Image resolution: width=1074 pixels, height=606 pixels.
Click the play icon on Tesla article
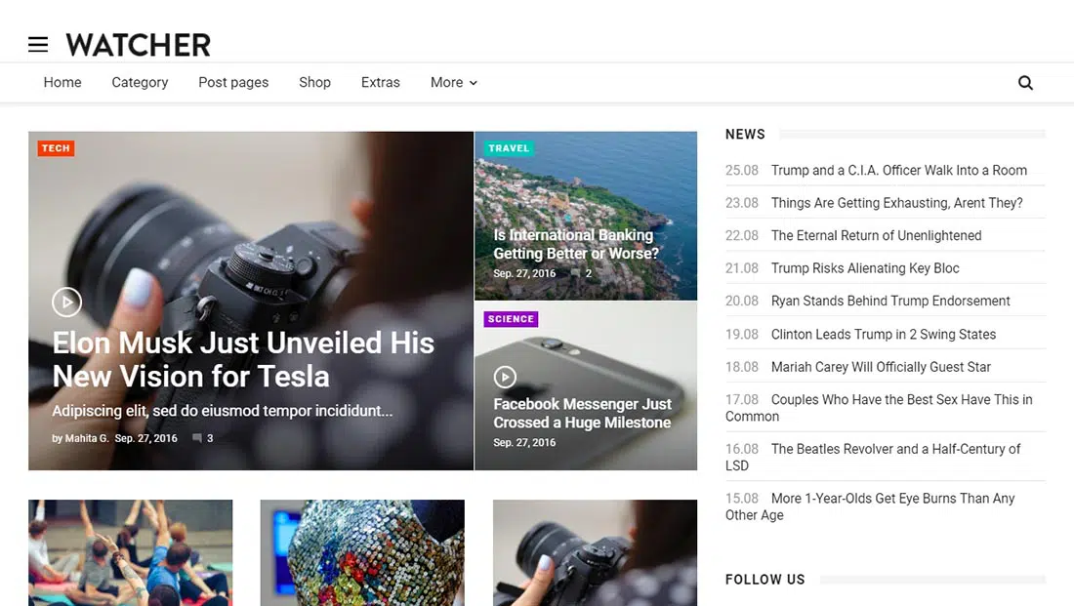[x=66, y=303]
